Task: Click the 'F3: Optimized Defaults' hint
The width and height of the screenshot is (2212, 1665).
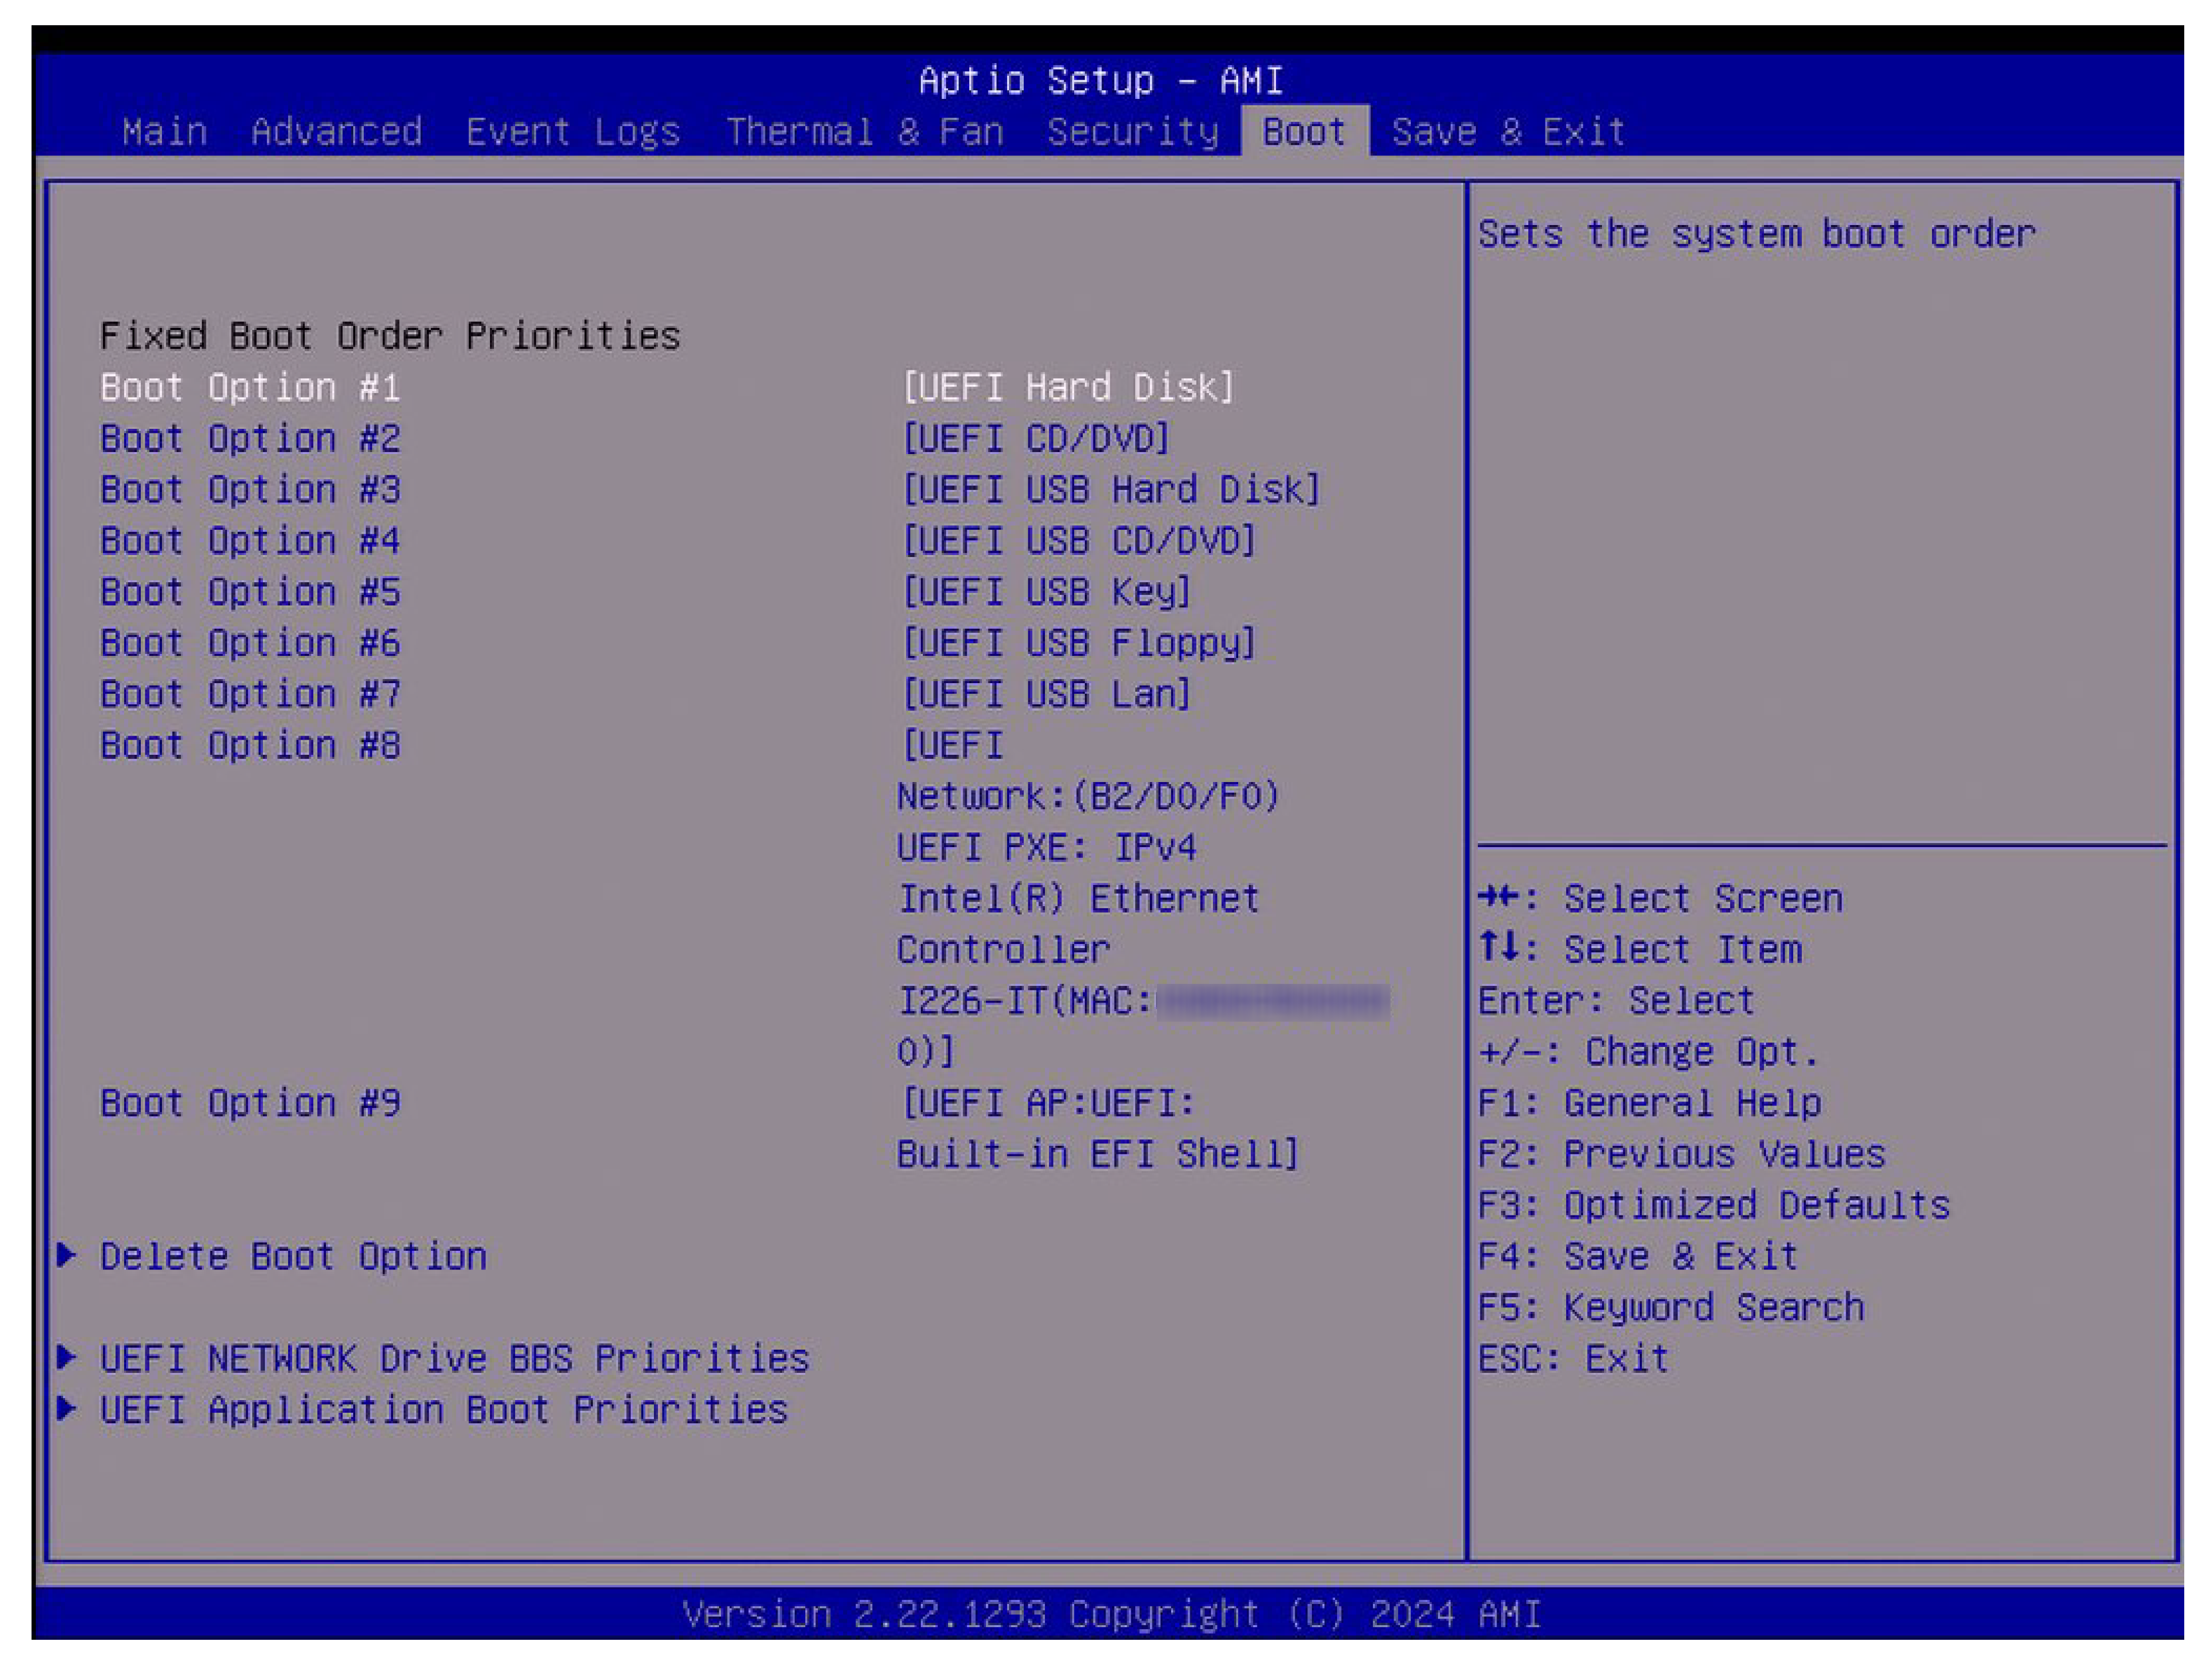Action: (x=1714, y=1205)
